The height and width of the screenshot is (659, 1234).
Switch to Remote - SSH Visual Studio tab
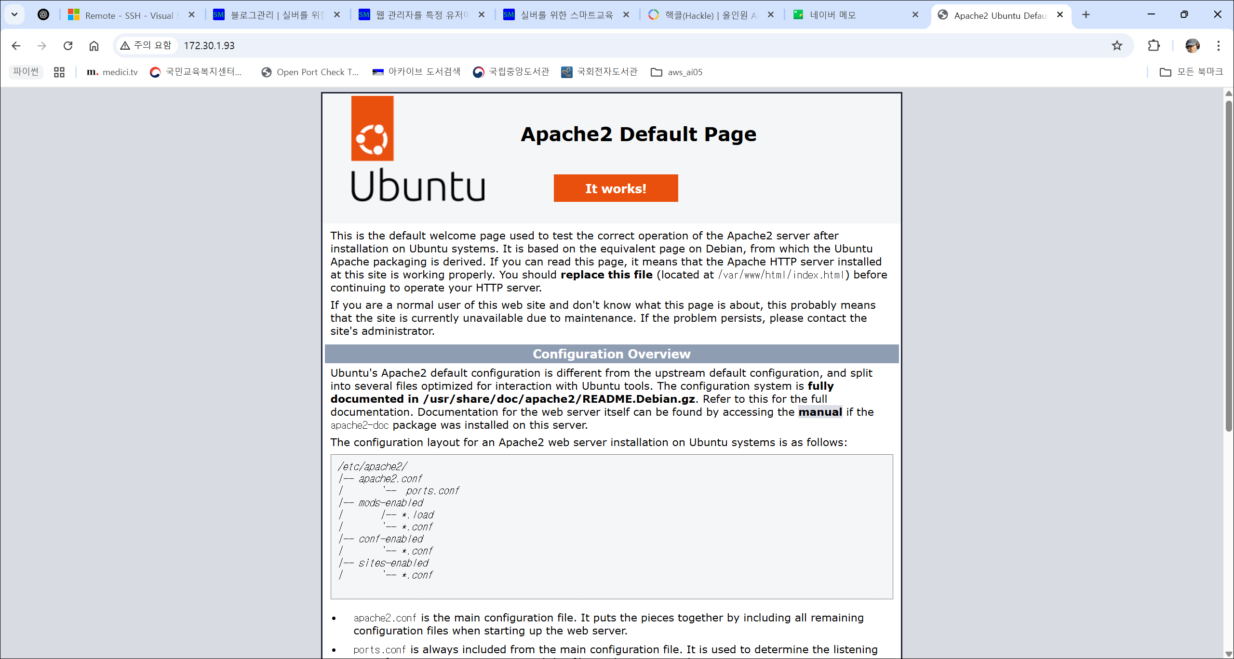[x=125, y=15]
